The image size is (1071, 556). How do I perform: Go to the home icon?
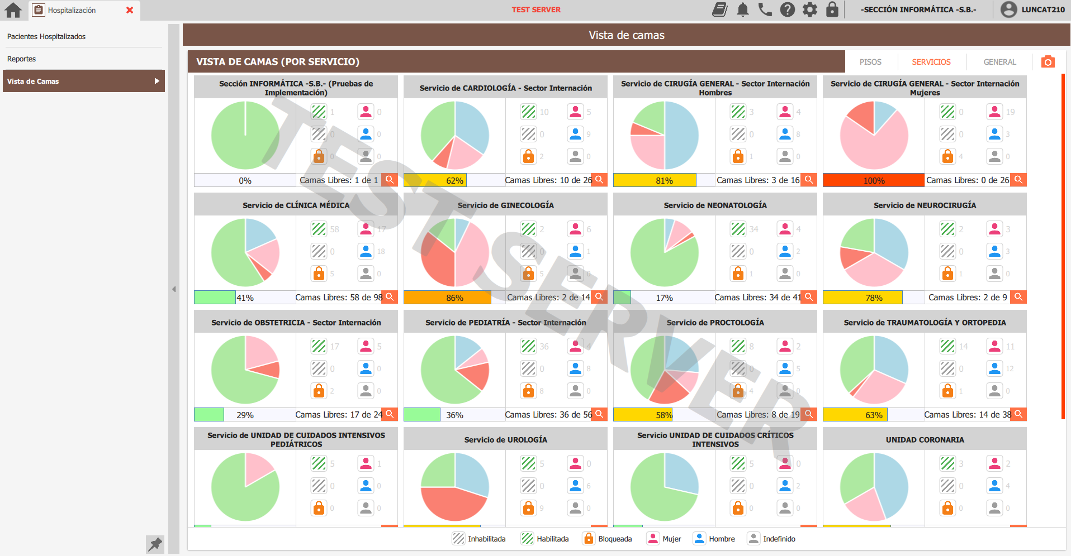13,10
